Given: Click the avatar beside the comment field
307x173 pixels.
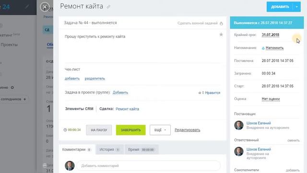Looking at the screenshot, I should [x=70, y=165].
